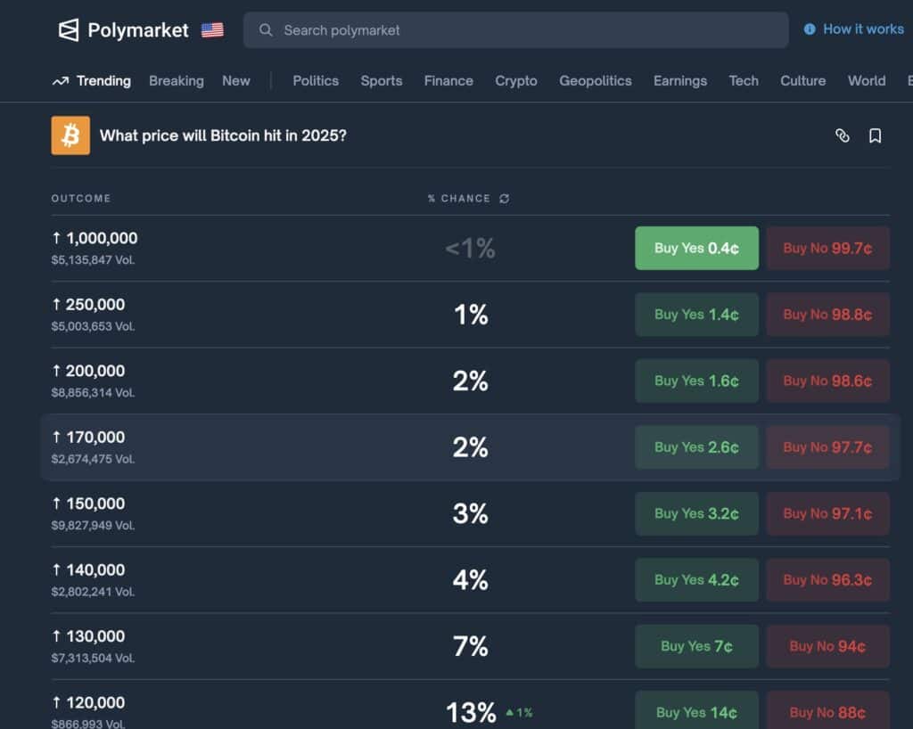The width and height of the screenshot is (913, 729).
Task: Buy Yes 14¢ on 120,000 outcome
Action: point(696,711)
